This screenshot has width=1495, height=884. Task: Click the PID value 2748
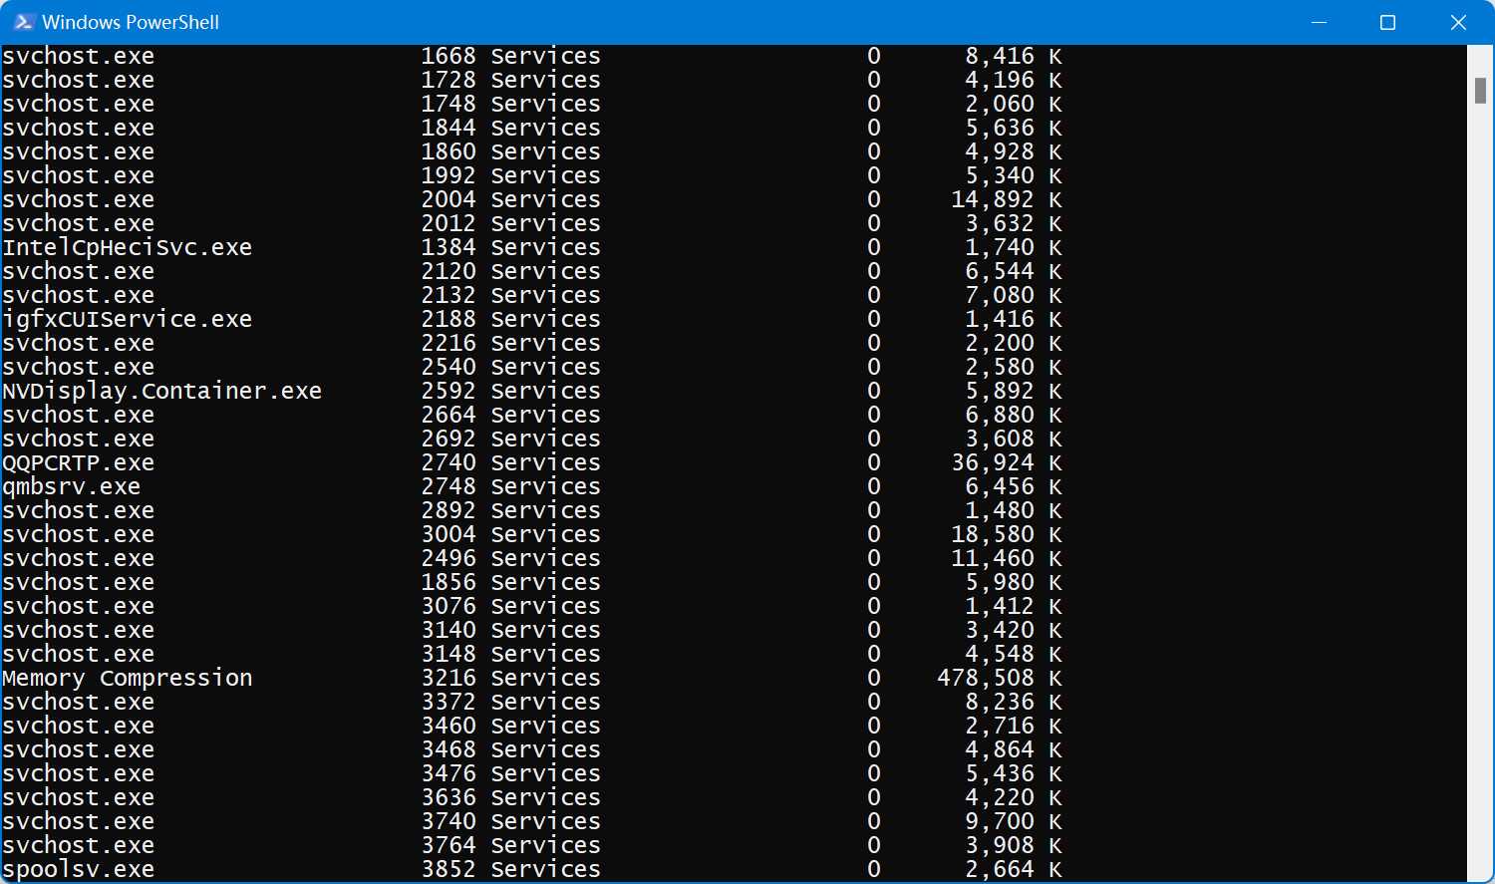coord(448,486)
